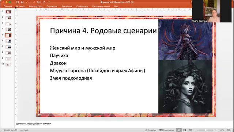Select slide 1 thumbnail

coord(8,12)
